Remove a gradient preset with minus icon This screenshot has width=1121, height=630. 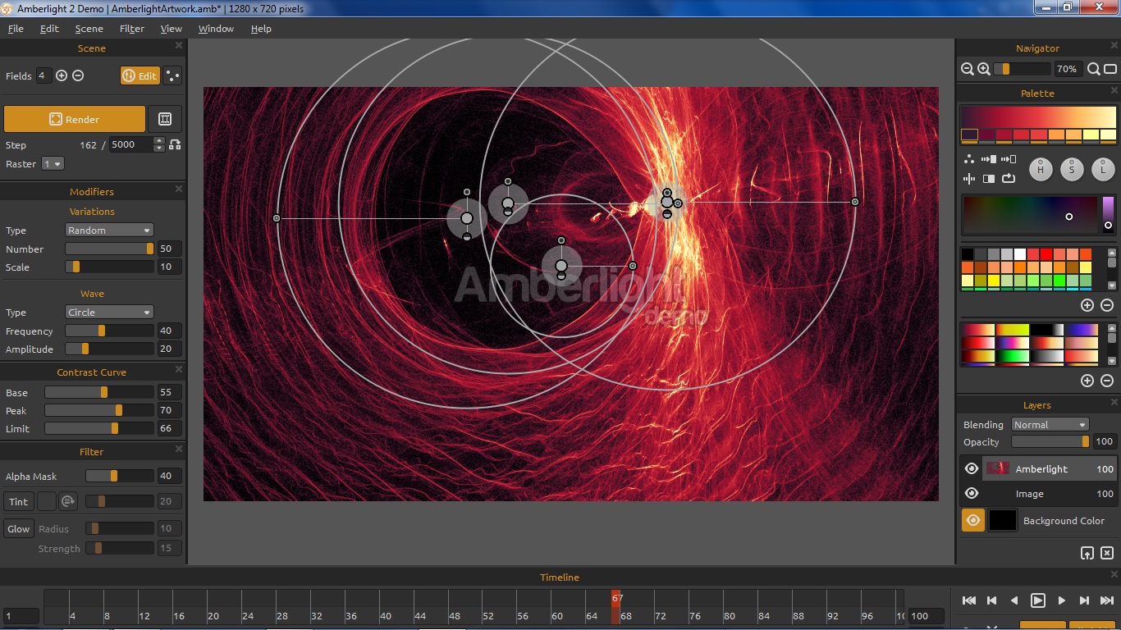click(1106, 381)
